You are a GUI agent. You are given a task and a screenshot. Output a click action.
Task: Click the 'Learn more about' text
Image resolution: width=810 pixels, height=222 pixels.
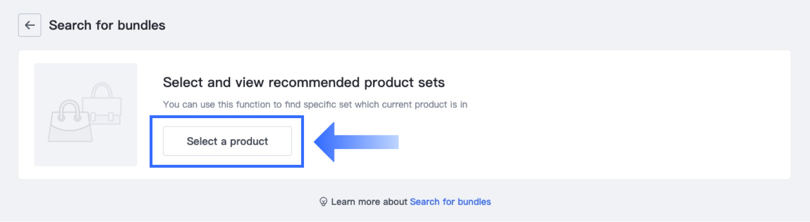pos(369,202)
